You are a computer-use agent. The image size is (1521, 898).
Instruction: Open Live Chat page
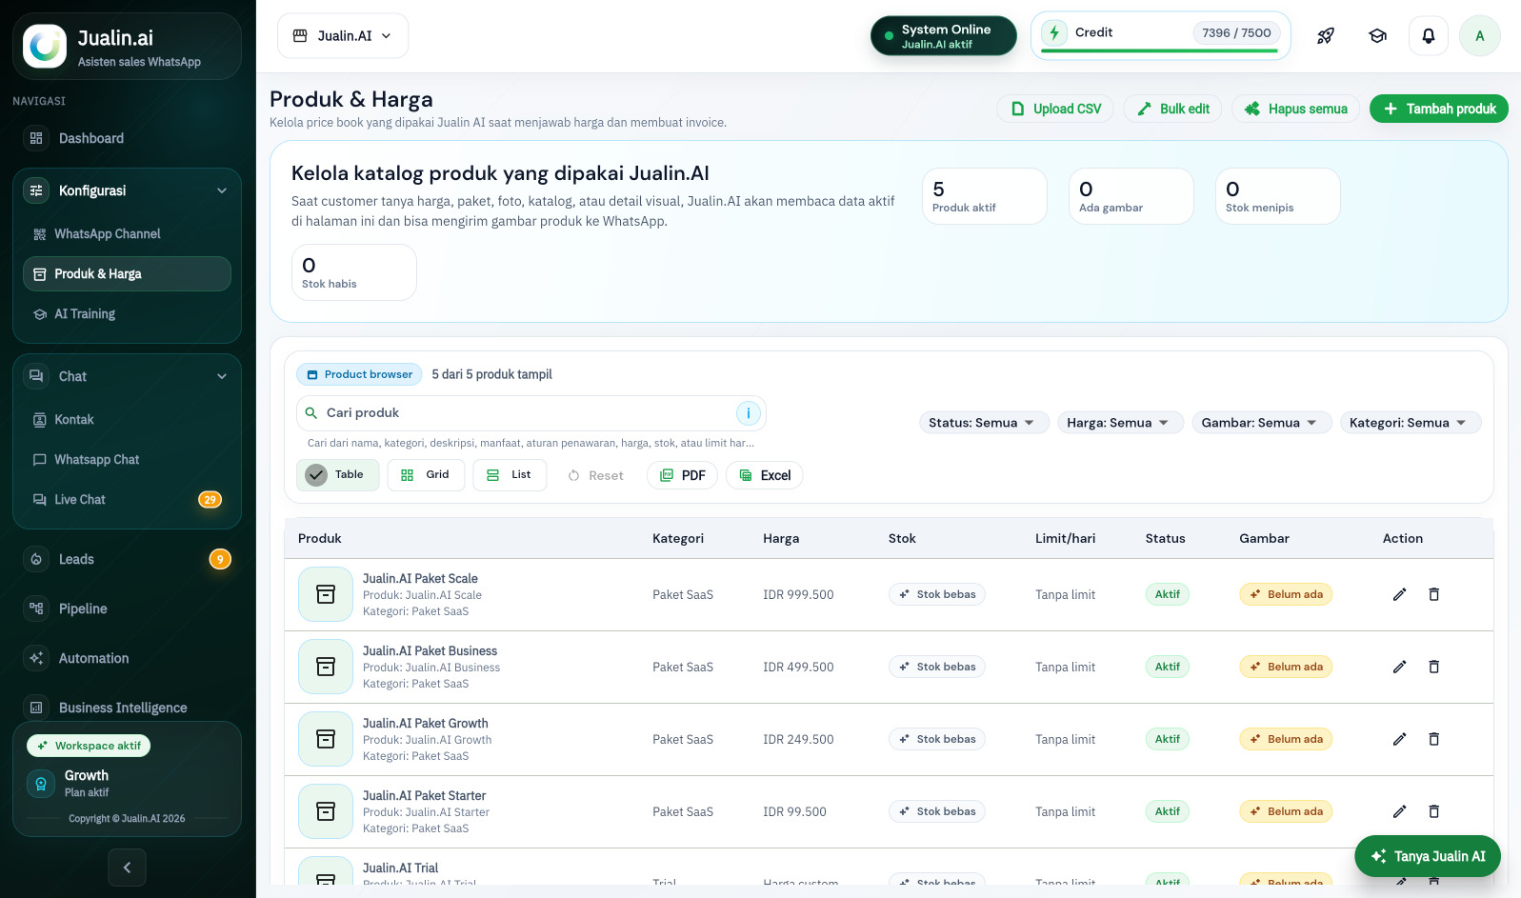tap(127, 499)
